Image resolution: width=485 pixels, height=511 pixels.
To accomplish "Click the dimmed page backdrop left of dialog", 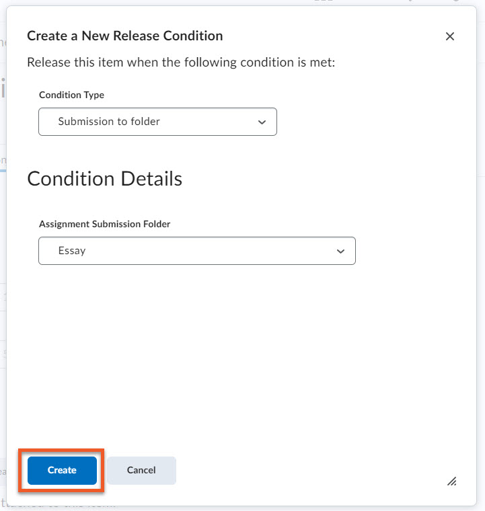I will [3, 269].
